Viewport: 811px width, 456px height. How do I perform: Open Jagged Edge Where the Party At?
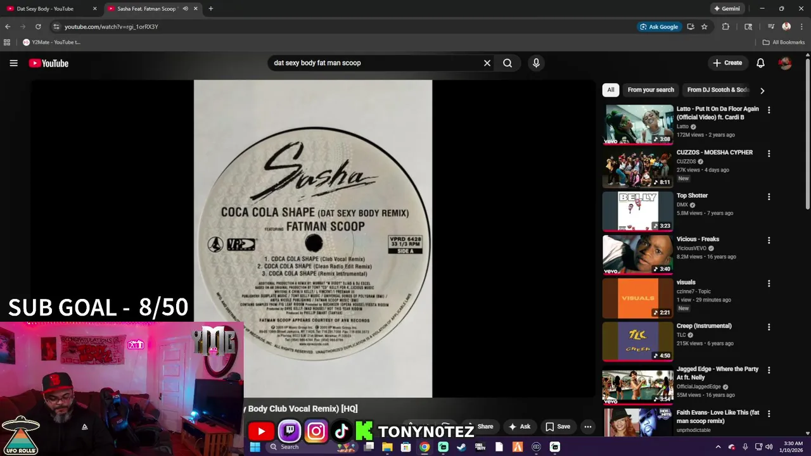tap(717, 373)
